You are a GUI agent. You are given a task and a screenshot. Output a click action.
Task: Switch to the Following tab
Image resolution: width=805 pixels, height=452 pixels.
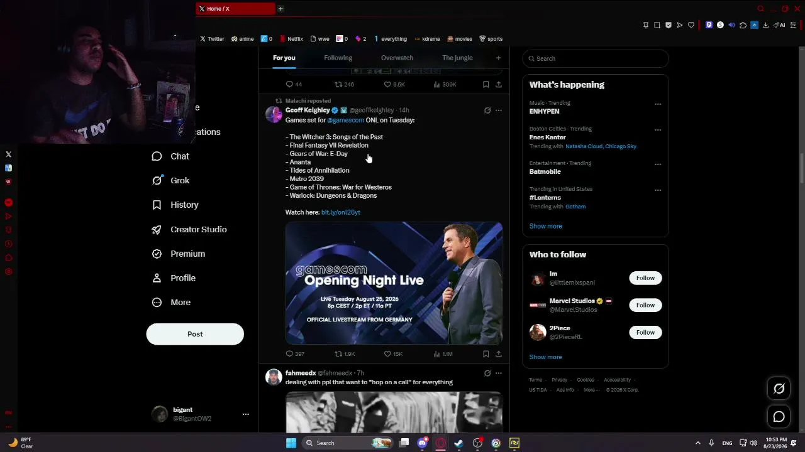[338, 58]
